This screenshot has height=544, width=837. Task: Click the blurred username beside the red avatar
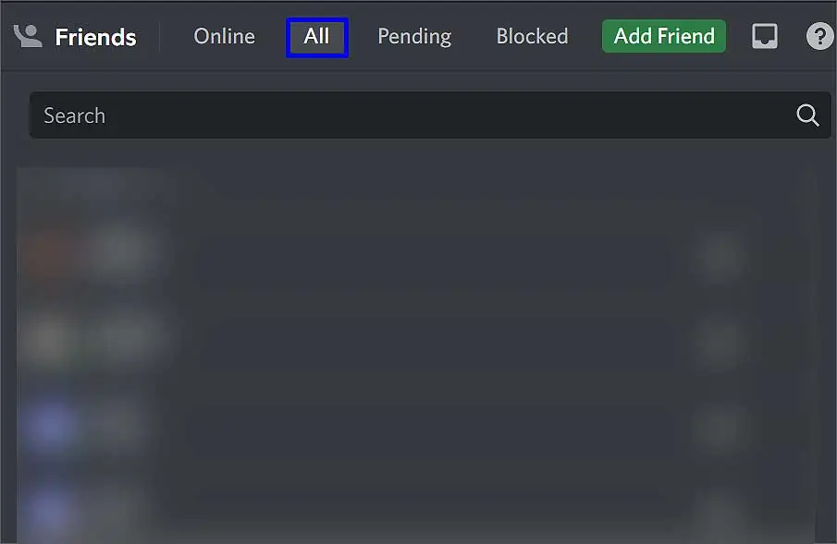pos(120,252)
